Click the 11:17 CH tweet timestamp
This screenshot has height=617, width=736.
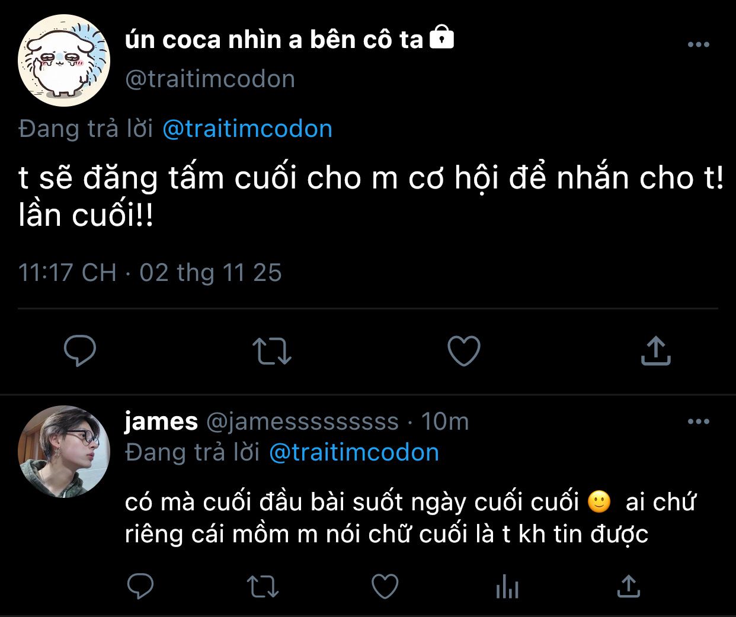[x=67, y=273]
